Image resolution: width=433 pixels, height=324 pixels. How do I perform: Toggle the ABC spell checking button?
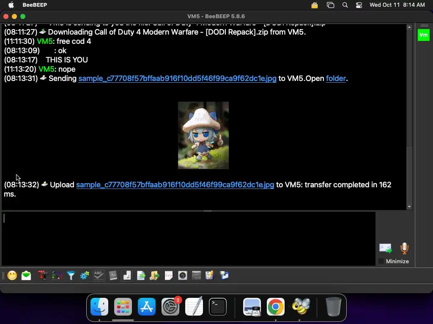tap(99, 275)
